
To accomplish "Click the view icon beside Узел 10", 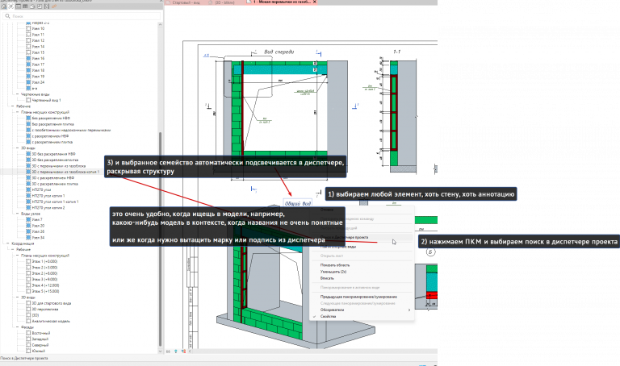I will (x=28, y=28).
